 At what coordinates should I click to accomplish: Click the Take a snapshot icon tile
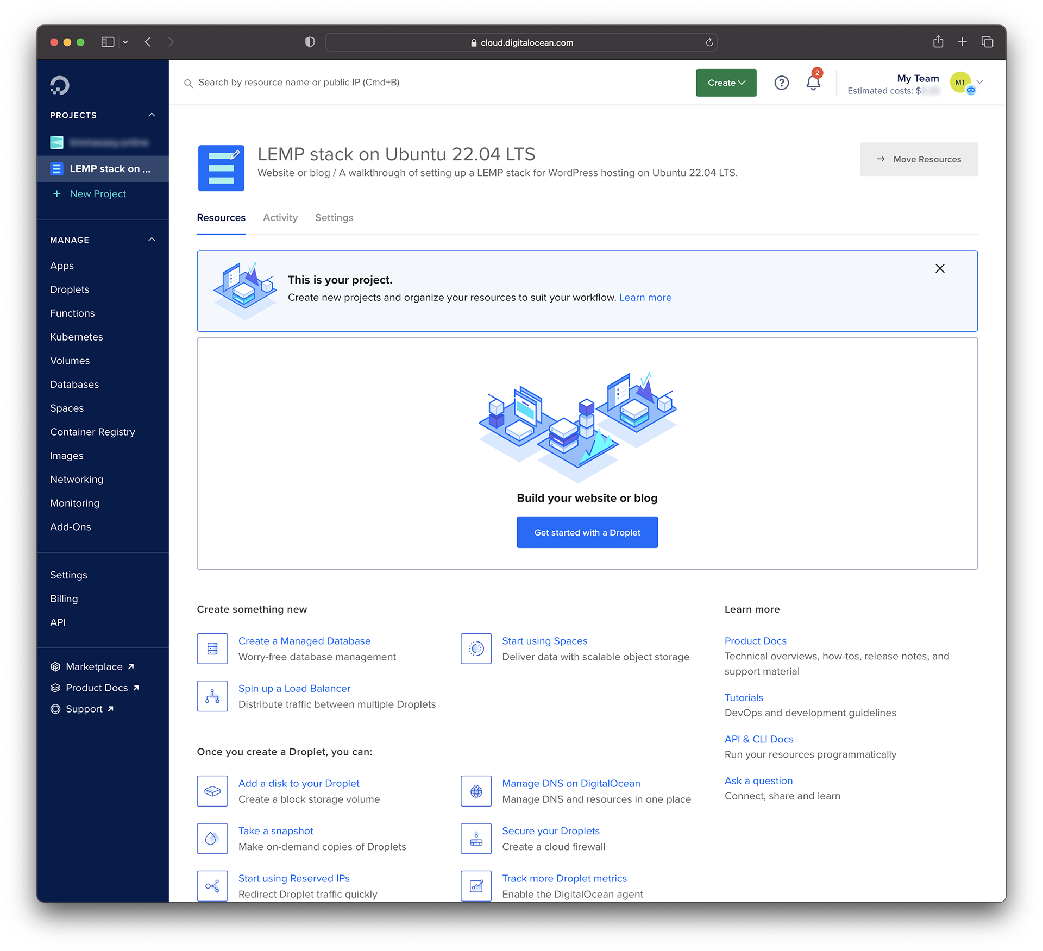[x=212, y=839]
